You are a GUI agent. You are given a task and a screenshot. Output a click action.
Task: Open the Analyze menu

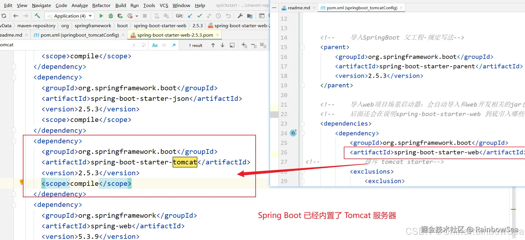(80, 5)
